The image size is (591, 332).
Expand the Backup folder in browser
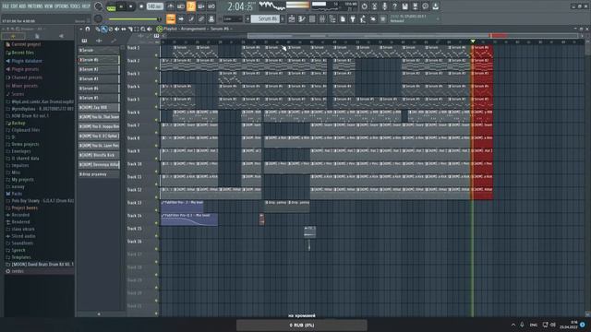pos(15,123)
